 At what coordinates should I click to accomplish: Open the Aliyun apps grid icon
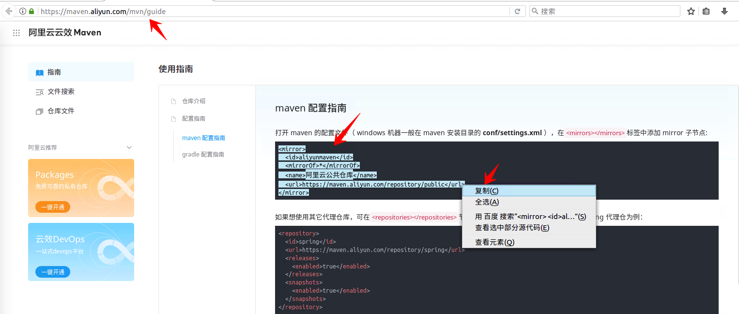click(x=16, y=33)
